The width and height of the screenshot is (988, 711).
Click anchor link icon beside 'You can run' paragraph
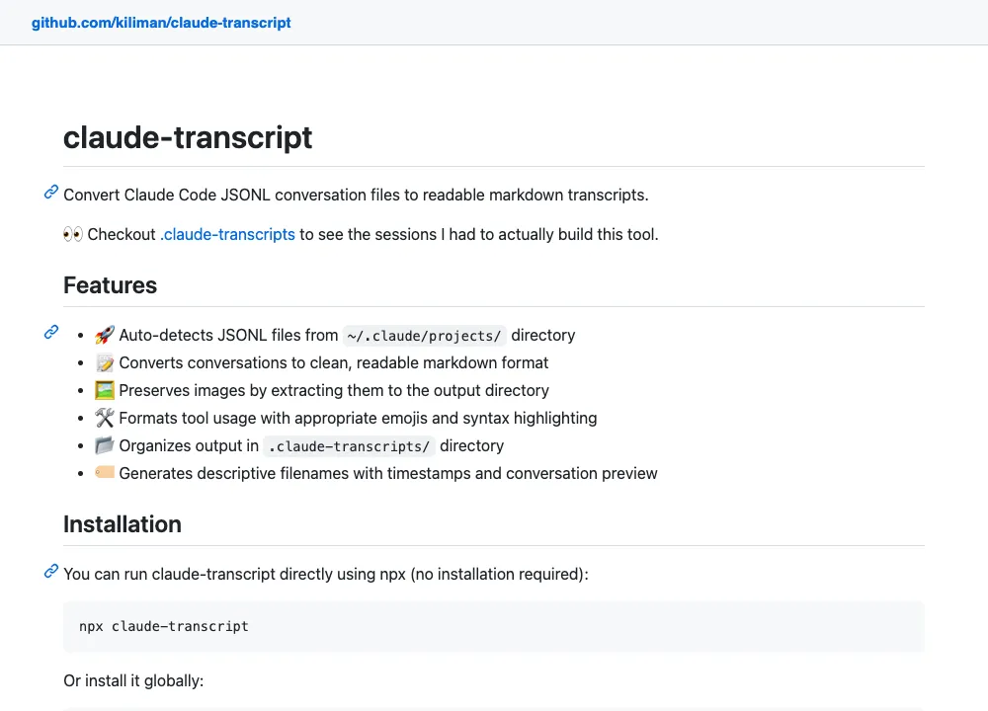point(51,571)
